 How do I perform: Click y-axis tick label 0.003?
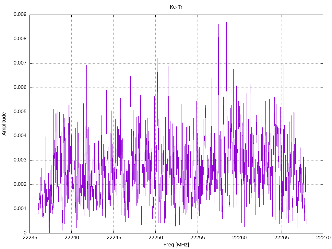(x=20, y=160)
